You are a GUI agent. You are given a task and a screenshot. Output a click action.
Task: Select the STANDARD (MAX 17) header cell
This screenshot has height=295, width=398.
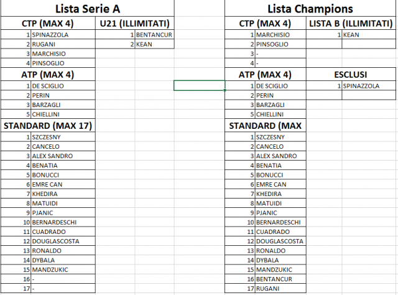pyautogui.click(x=48, y=126)
